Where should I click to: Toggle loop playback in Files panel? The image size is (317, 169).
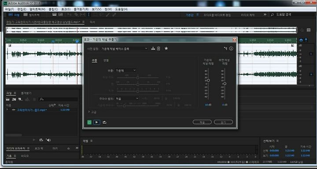click(x=41, y=140)
